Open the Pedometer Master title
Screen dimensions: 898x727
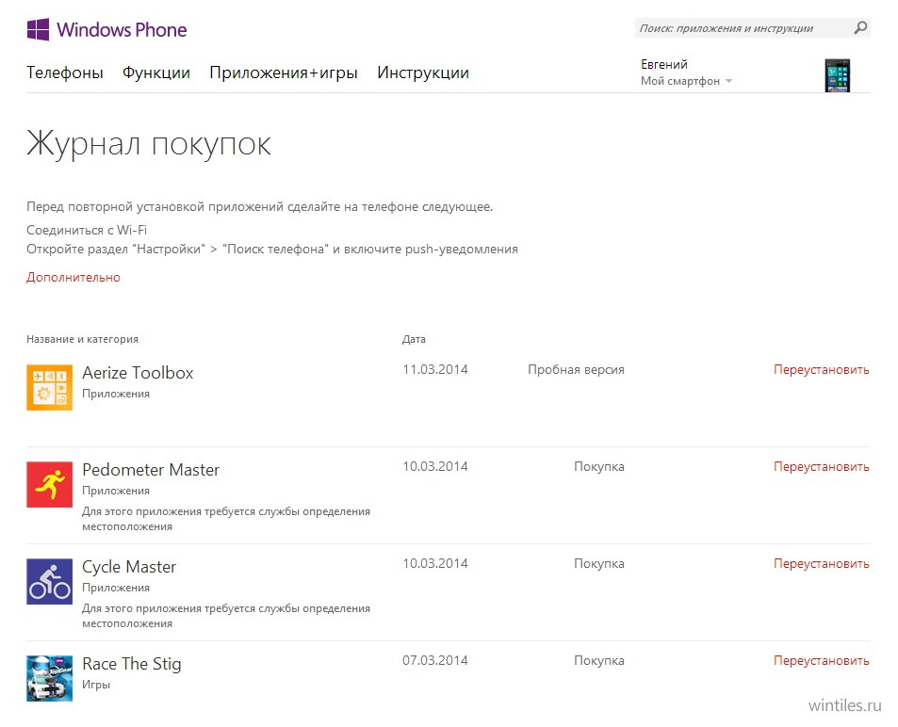151,469
